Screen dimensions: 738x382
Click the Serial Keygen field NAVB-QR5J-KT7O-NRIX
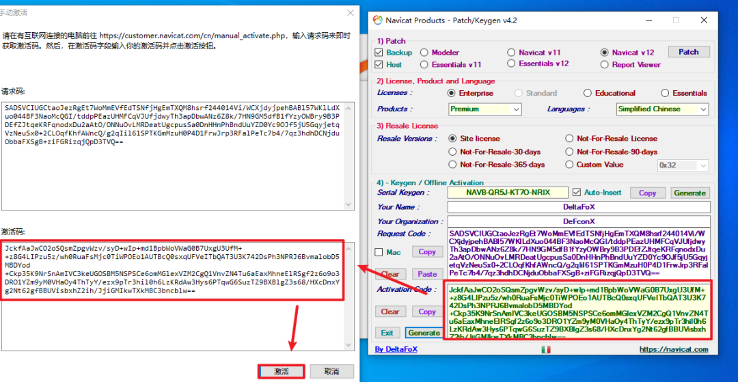[508, 193]
